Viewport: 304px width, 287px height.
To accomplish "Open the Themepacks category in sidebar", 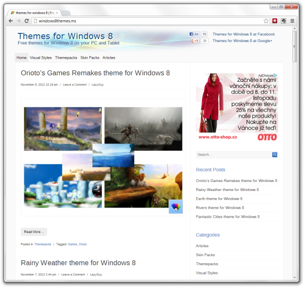I will (x=207, y=264).
